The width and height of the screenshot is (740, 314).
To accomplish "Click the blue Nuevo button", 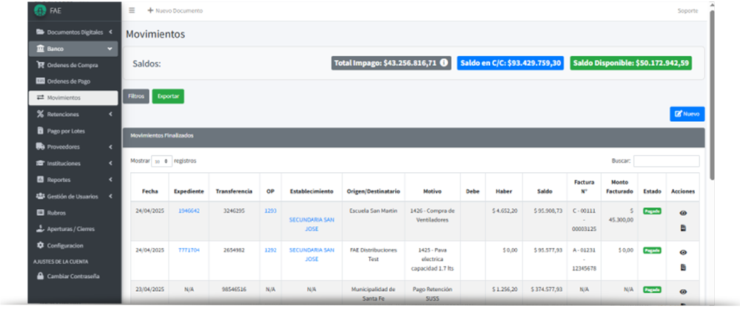I will 687,114.
